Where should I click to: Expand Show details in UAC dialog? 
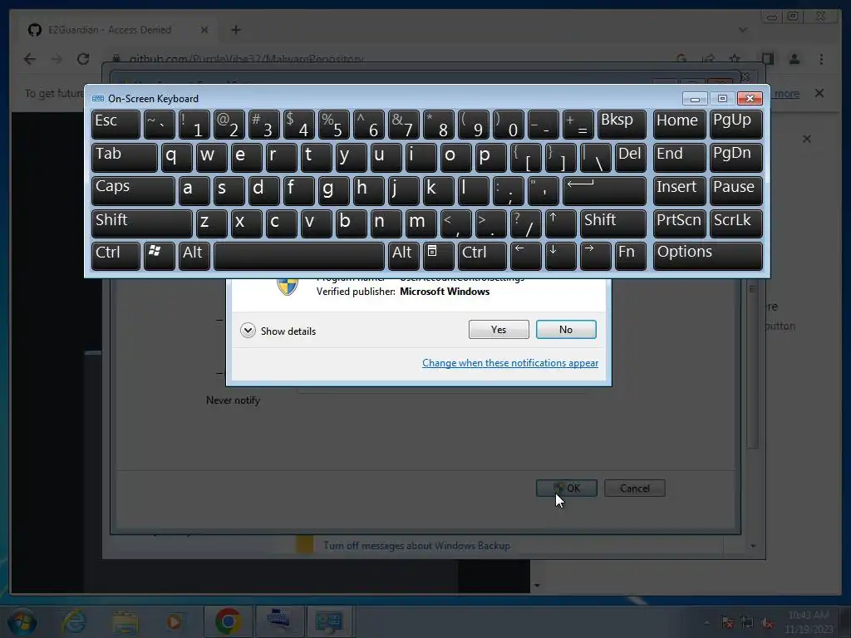[278, 331]
